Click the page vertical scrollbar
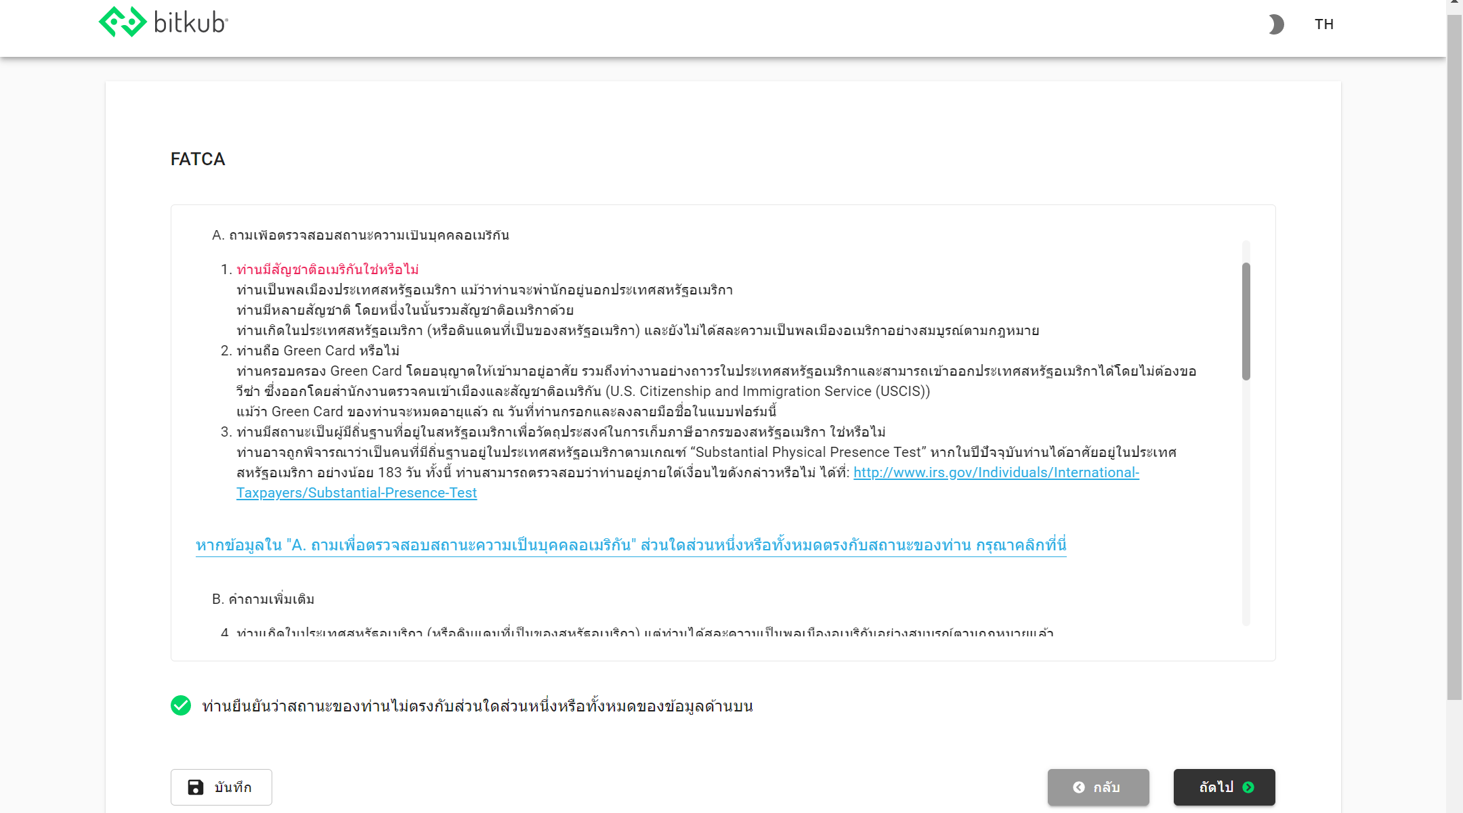This screenshot has width=1463, height=813. coord(1454,359)
